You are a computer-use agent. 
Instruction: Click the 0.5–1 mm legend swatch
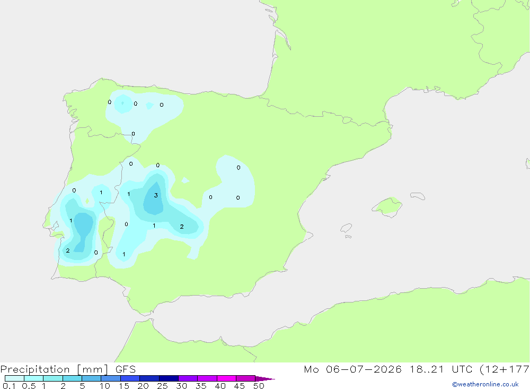click(34, 378)
